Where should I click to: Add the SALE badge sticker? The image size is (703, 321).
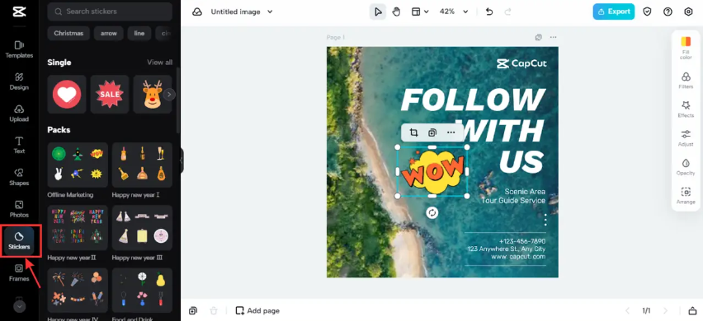[110, 95]
